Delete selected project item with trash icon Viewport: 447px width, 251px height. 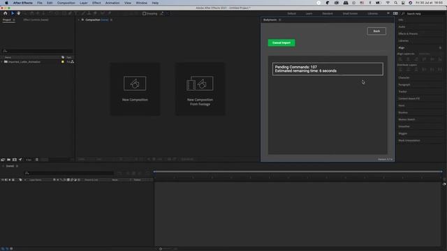(37, 160)
